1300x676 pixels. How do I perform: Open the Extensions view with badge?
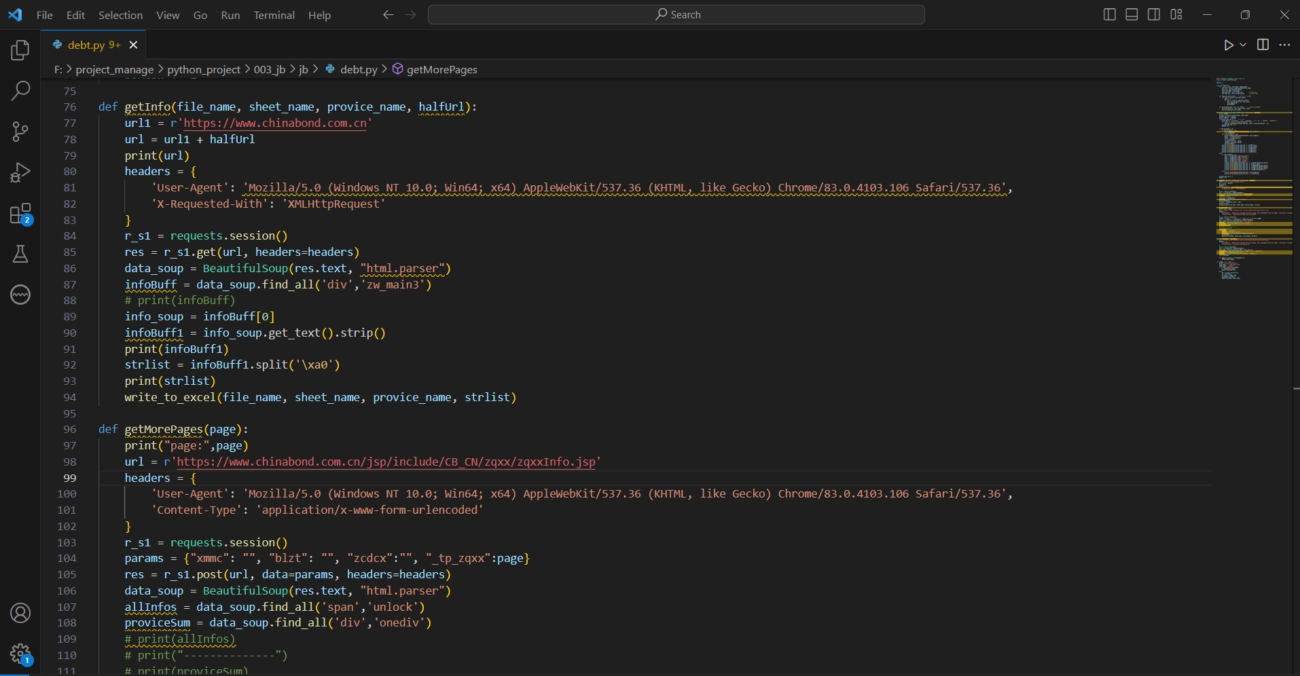tap(20, 214)
